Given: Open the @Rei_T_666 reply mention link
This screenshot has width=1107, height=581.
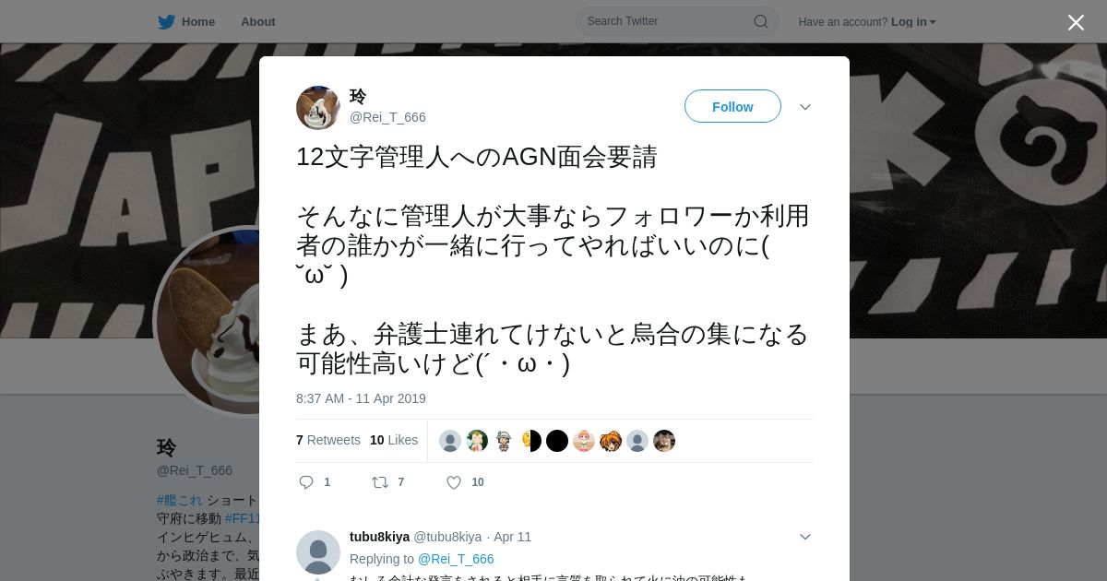Looking at the screenshot, I should [x=456, y=559].
